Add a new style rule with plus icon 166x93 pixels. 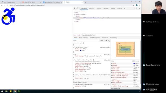click(x=109, y=41)
